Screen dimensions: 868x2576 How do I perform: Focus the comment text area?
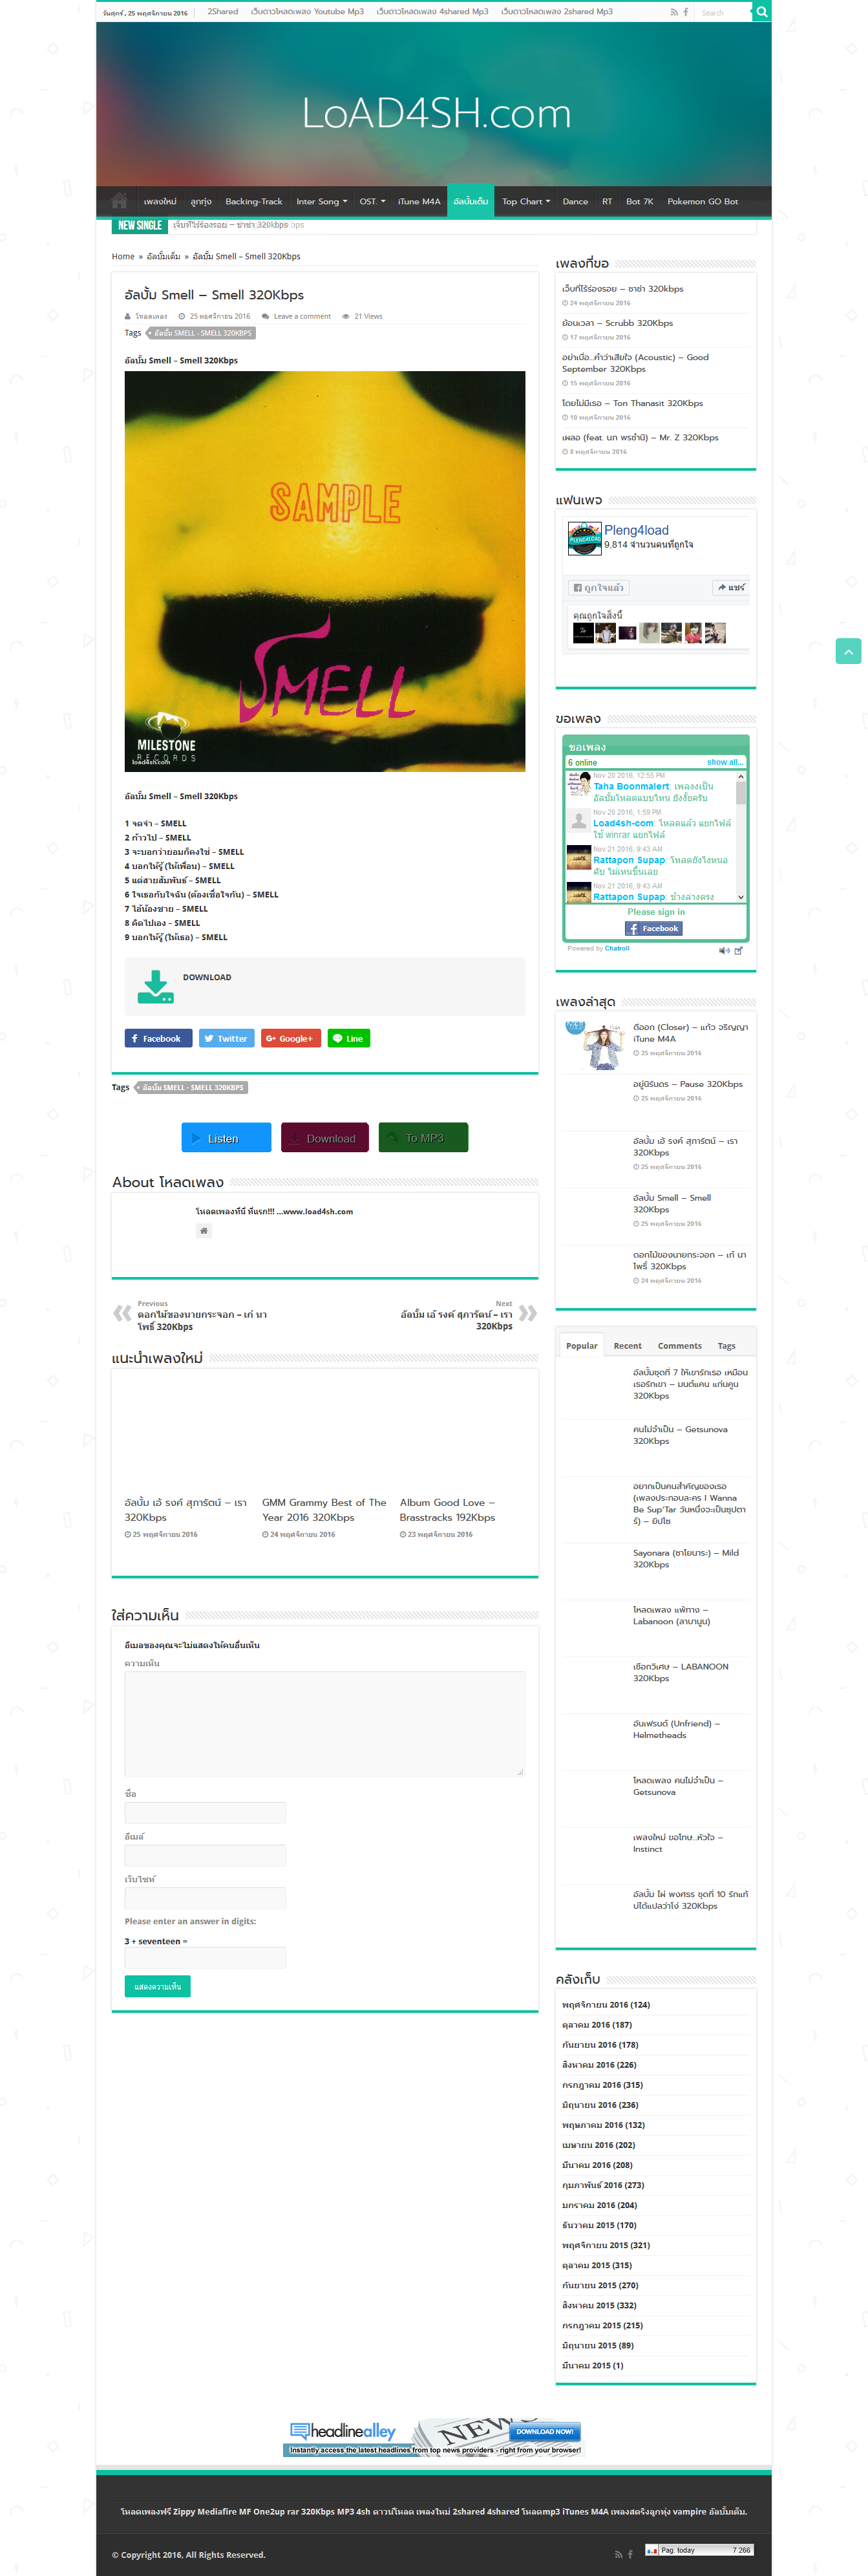tap(325, 1724)
